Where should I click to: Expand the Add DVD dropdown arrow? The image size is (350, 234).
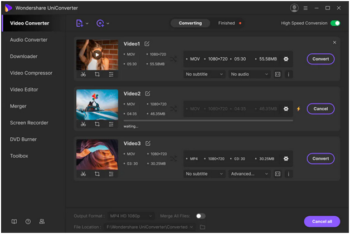[108, 23]
